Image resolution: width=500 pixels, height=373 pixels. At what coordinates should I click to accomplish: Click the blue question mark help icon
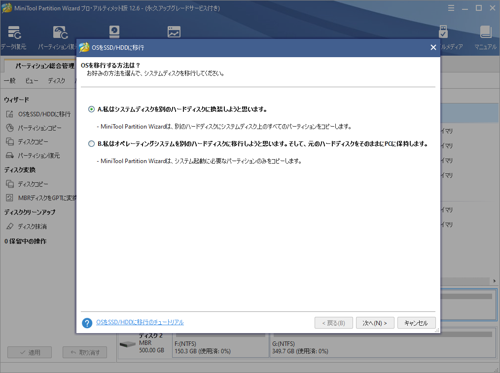(87, 322)
